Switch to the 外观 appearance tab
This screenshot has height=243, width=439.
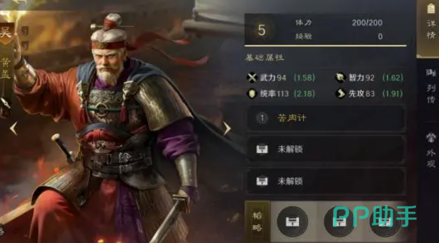click(x=430, y=150)
